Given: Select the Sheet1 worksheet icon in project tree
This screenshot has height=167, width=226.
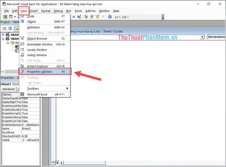Looking at the screenshot, I should click(17, 51).
